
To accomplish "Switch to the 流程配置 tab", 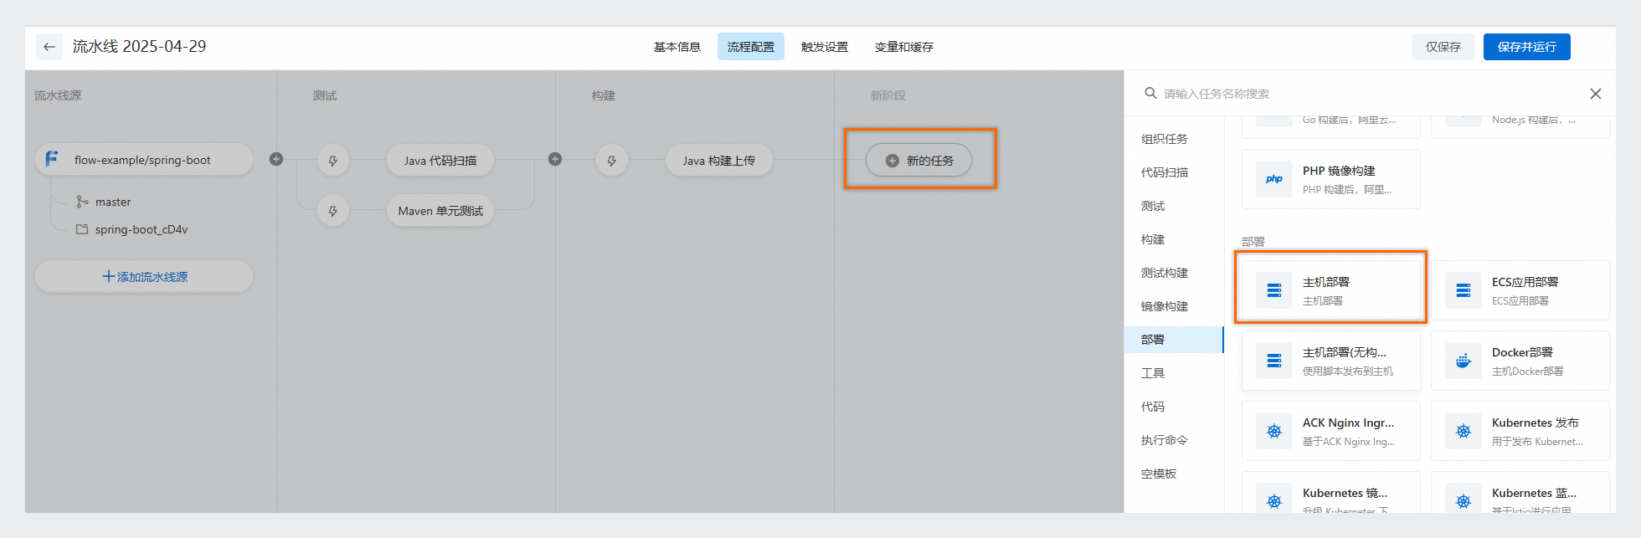I will pyautogui.click(x=751, y=47).
